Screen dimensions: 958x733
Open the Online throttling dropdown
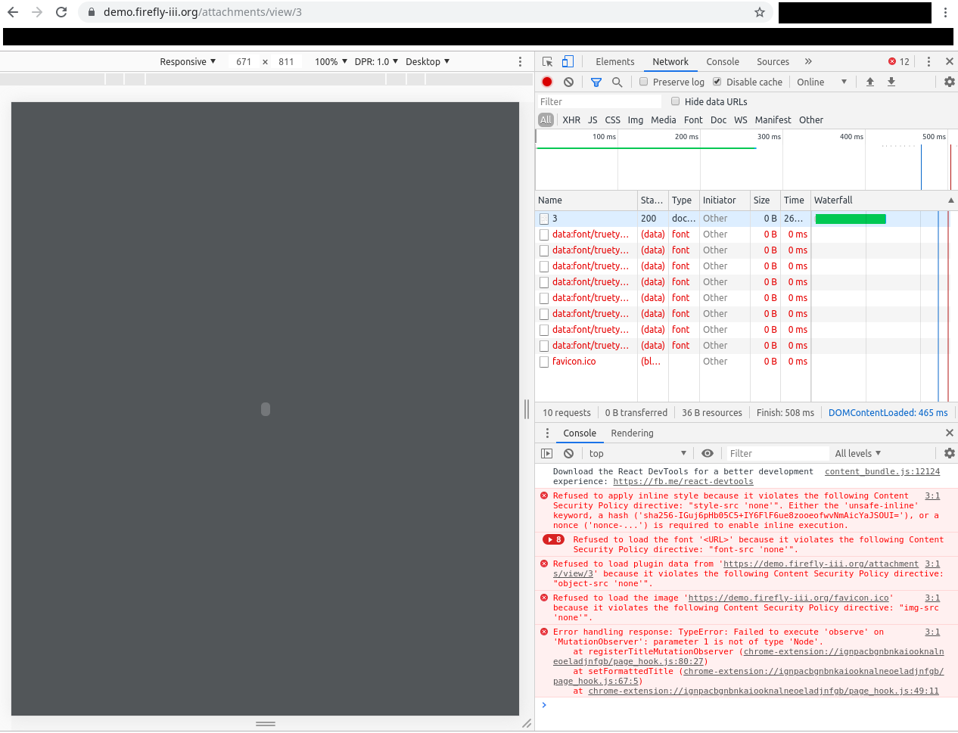(822, 82)
